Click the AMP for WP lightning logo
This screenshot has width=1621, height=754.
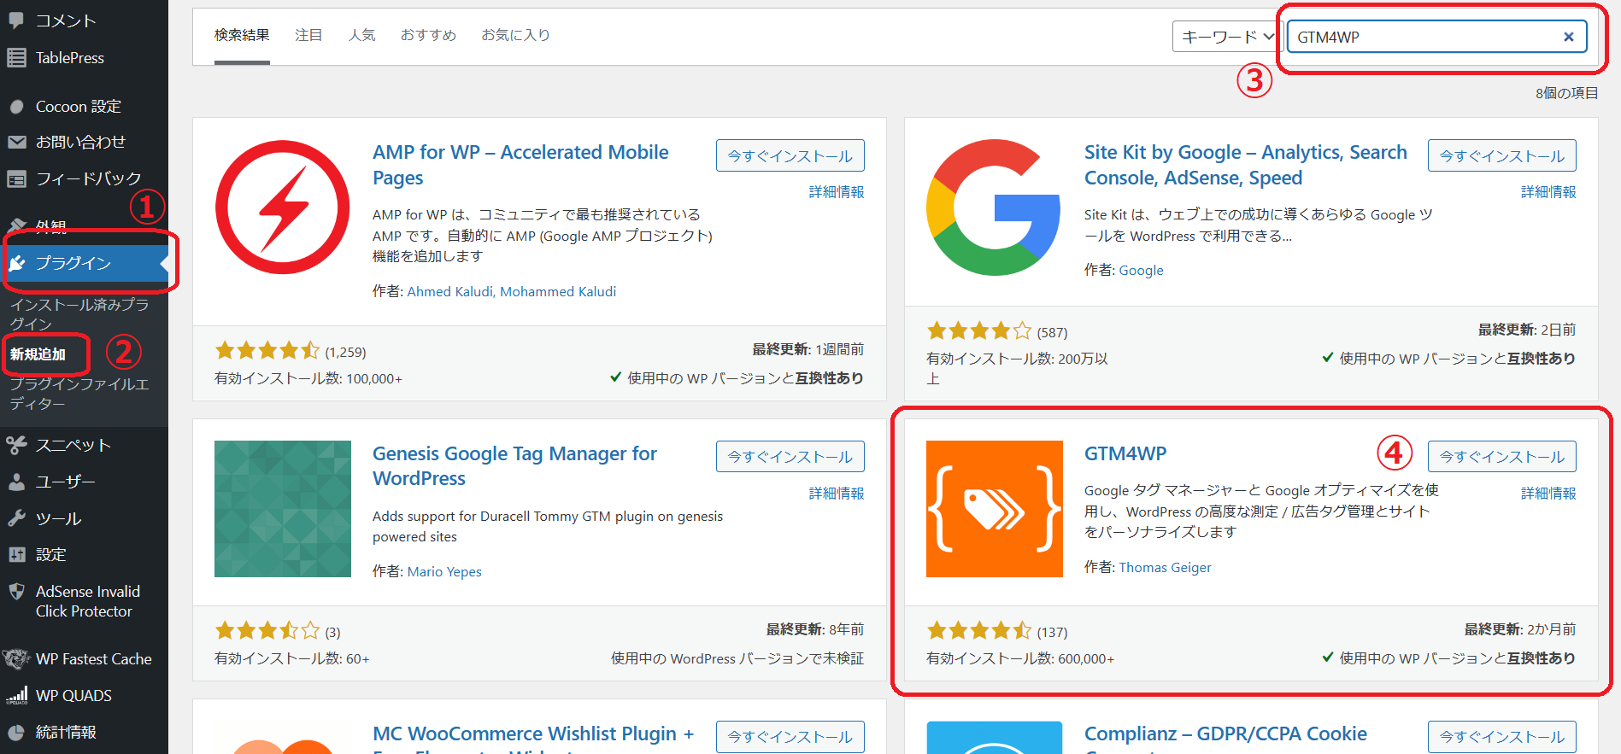coord(283,207)
